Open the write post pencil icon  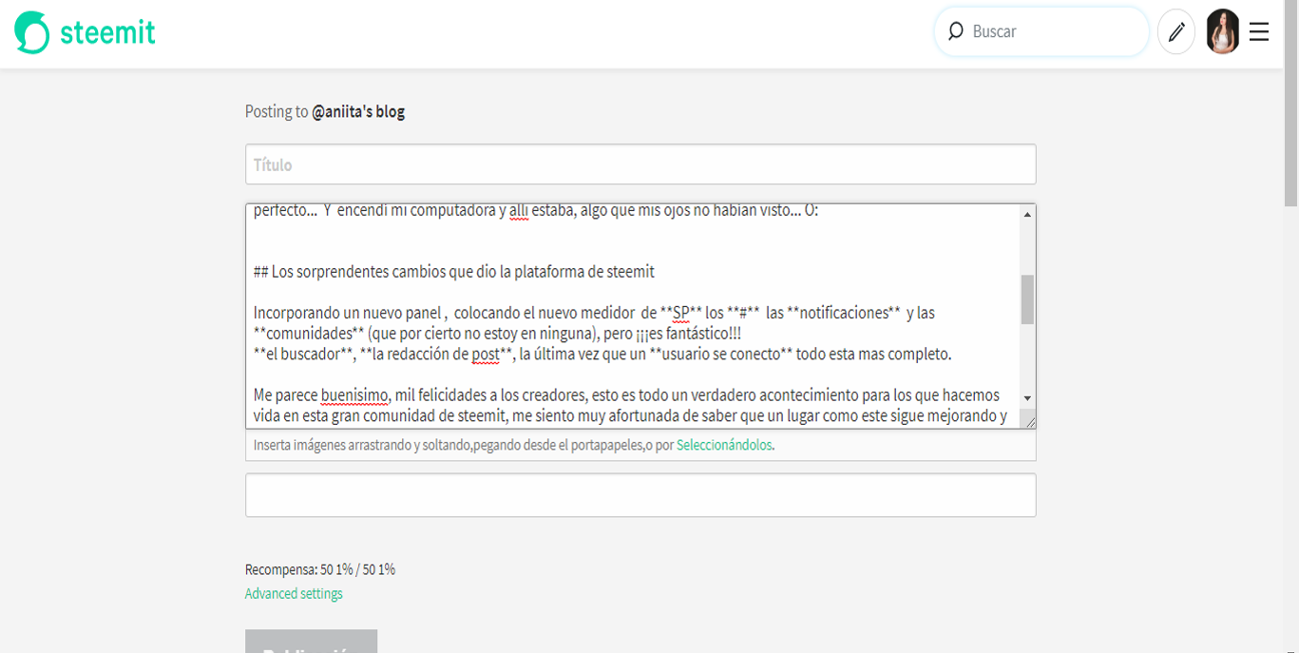tap(1176, 31)
